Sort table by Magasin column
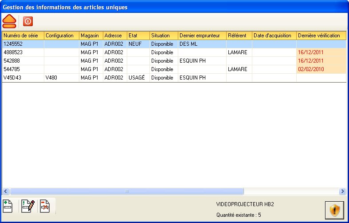Screen dimensions: 349x223 pyautogui.click(x=91, y=36)
